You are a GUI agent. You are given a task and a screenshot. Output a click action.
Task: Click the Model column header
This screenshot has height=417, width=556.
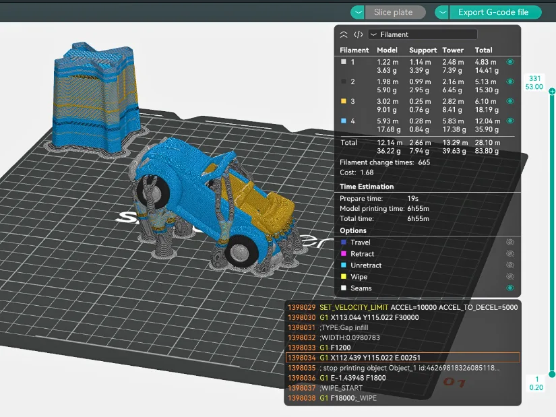(388, 50)
